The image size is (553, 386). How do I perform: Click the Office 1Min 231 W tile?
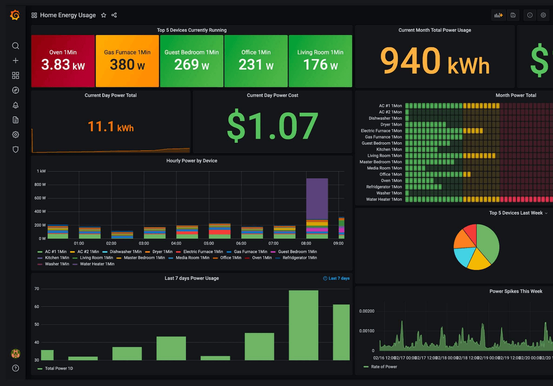256,61
